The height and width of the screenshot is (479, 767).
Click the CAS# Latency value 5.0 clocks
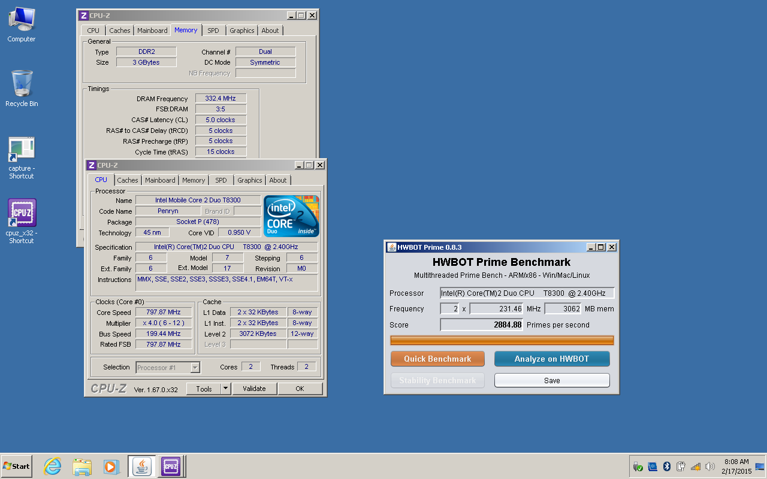coord(221,120)
